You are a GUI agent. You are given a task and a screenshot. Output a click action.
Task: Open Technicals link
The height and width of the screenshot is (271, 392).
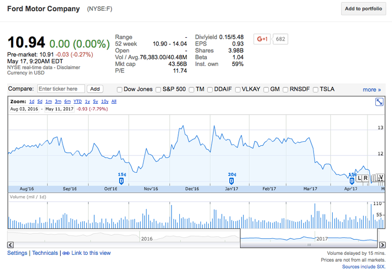[45, 253]
